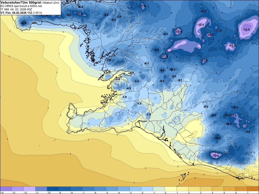Viewport: 259px width, 194px height.
Task: Click the -0.8 temperature label
Action: (139, 103)
